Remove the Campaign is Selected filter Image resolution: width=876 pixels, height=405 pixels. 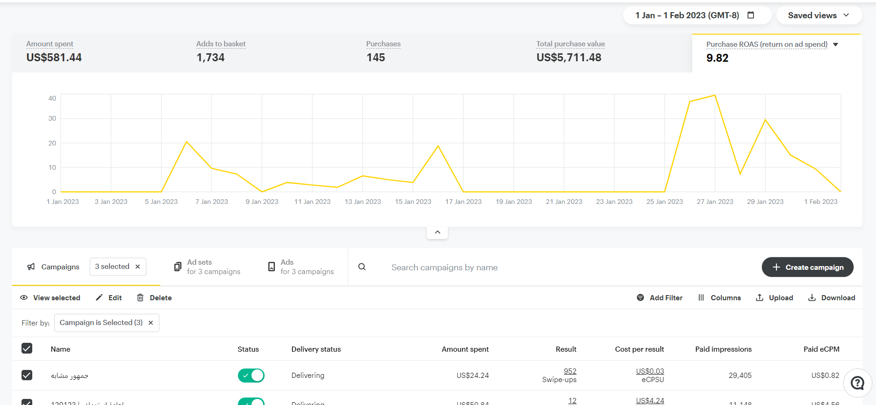click(x=151, y=323)
